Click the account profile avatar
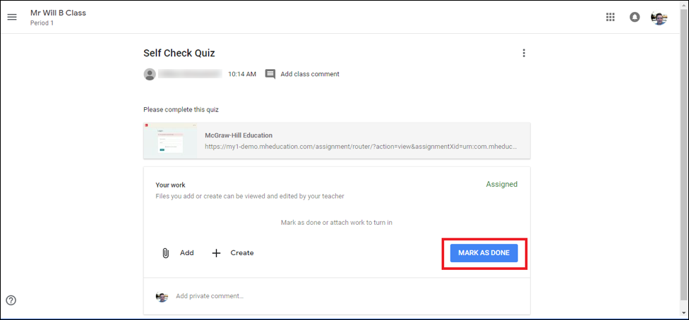689x320 pixels. (659, 18)
